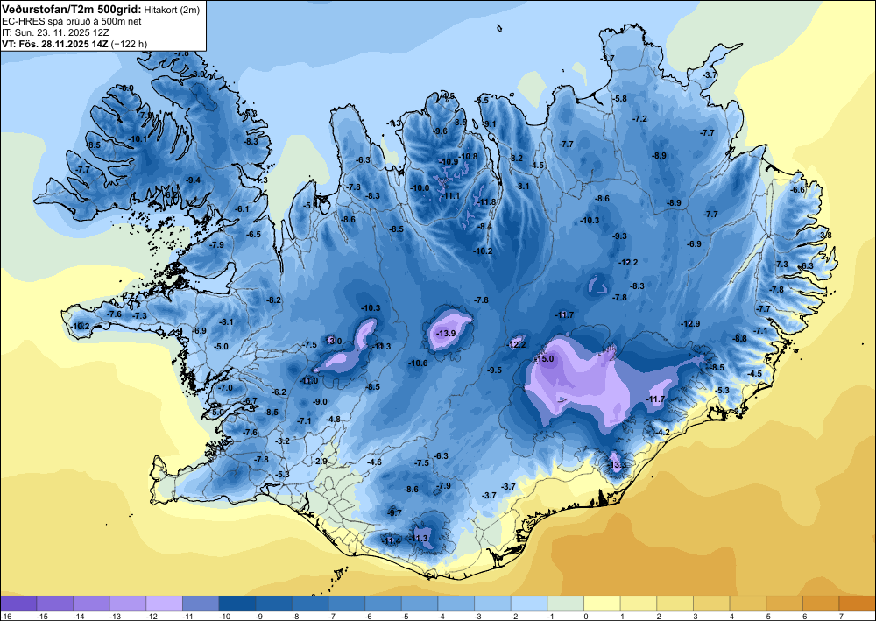876x621 pixels.
Task: Click the legend swatch between -7 and -6
Action: point(346,603)
